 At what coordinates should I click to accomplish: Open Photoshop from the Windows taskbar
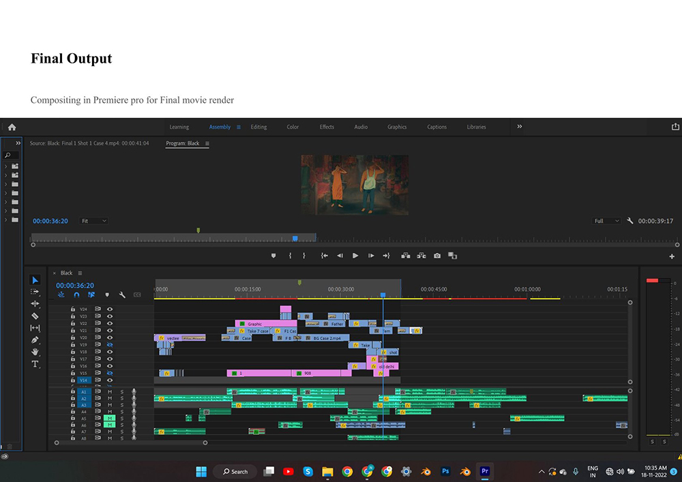point(445,471)
